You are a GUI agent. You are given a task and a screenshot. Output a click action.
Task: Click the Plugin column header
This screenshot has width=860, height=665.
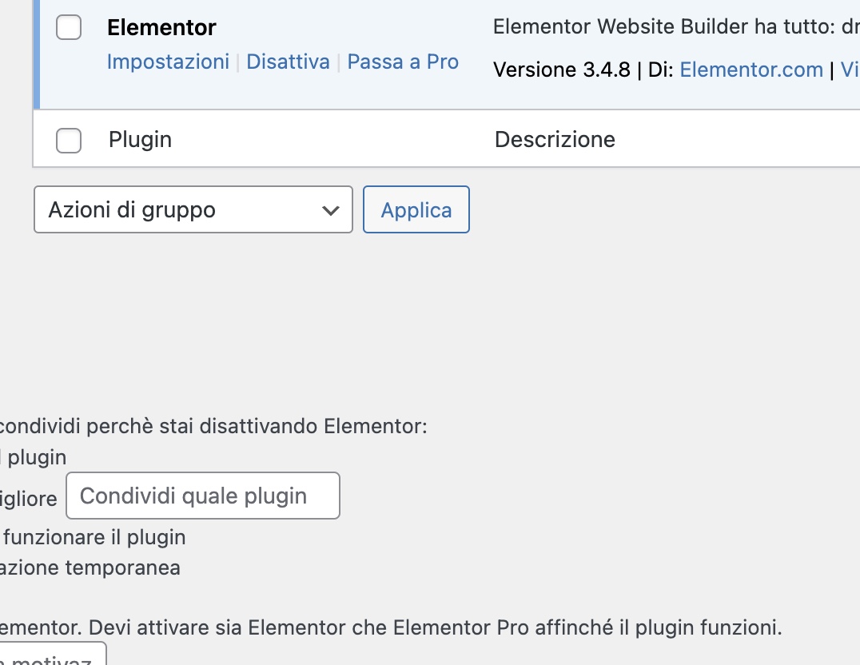(x=141, y=140)
